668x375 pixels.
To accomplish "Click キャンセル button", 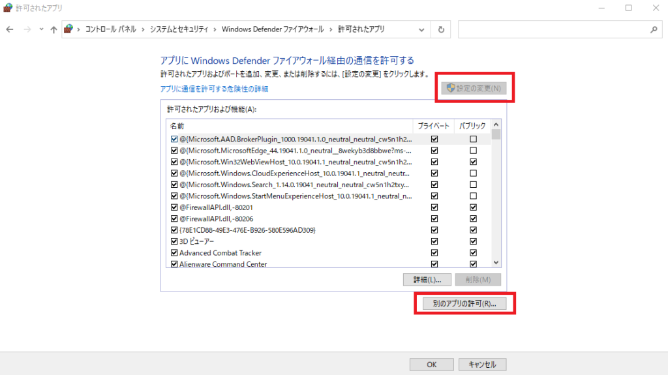I will [482, 365].
